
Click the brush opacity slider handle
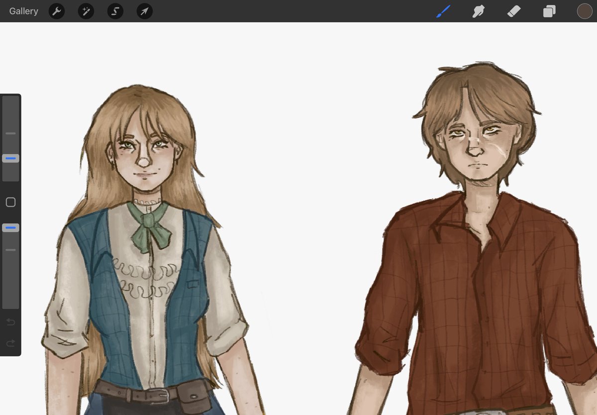pos(10,227)
